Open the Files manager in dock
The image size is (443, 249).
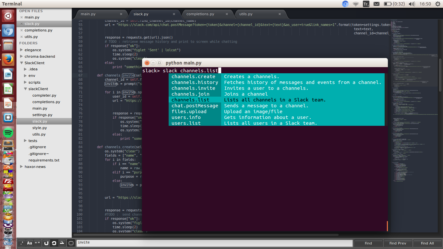8,45
